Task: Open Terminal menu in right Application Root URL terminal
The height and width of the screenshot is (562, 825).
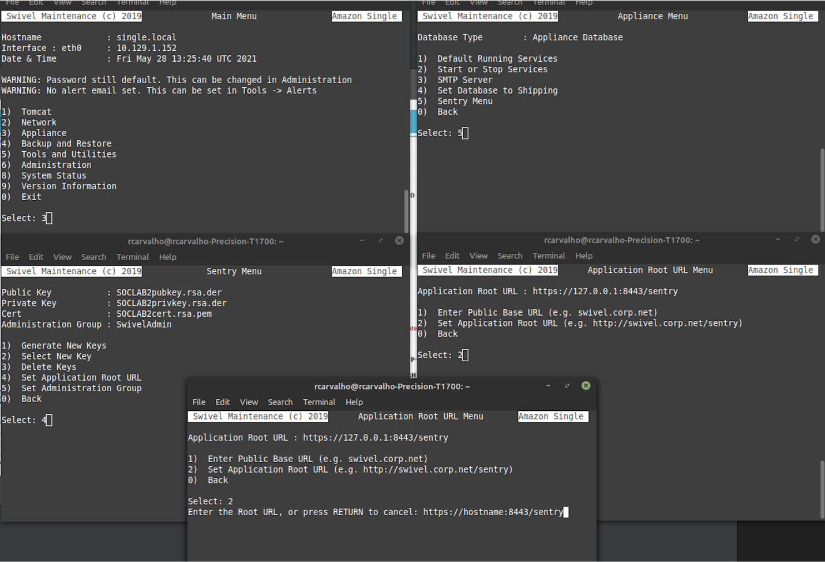Action: 549,256
